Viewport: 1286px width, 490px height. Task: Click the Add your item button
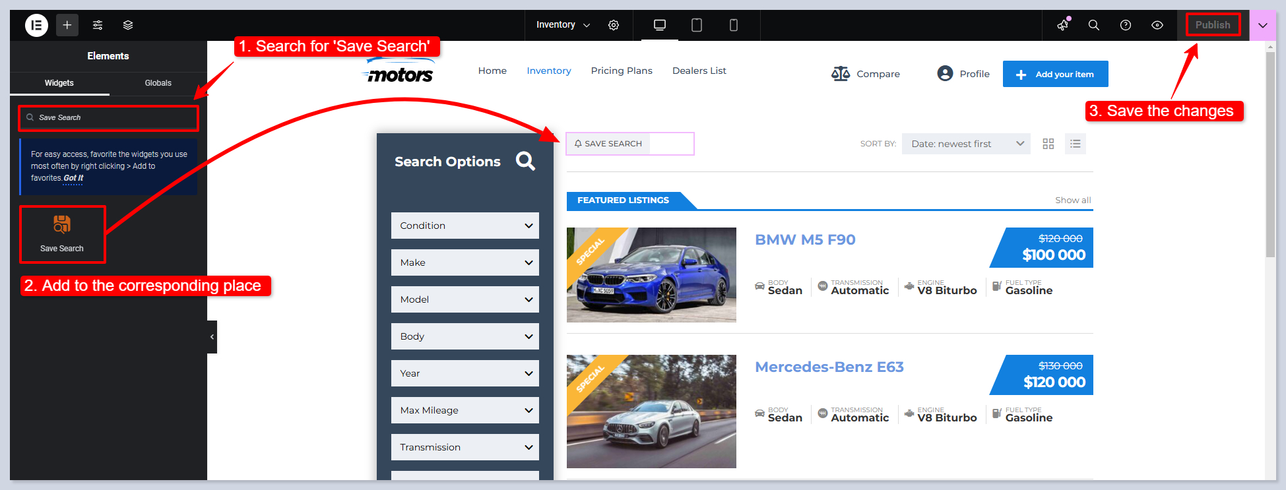tap(1055, 74)
